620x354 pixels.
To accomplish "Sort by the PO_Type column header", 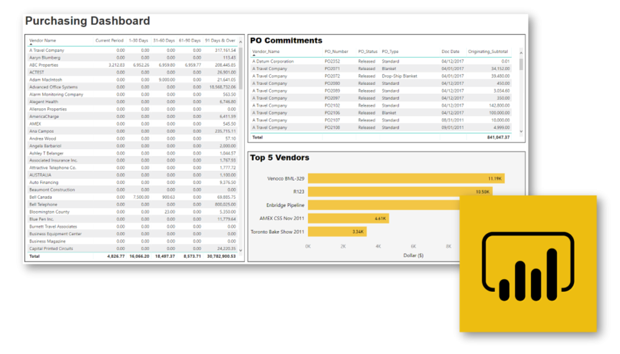I will click(x=390, y=51).
